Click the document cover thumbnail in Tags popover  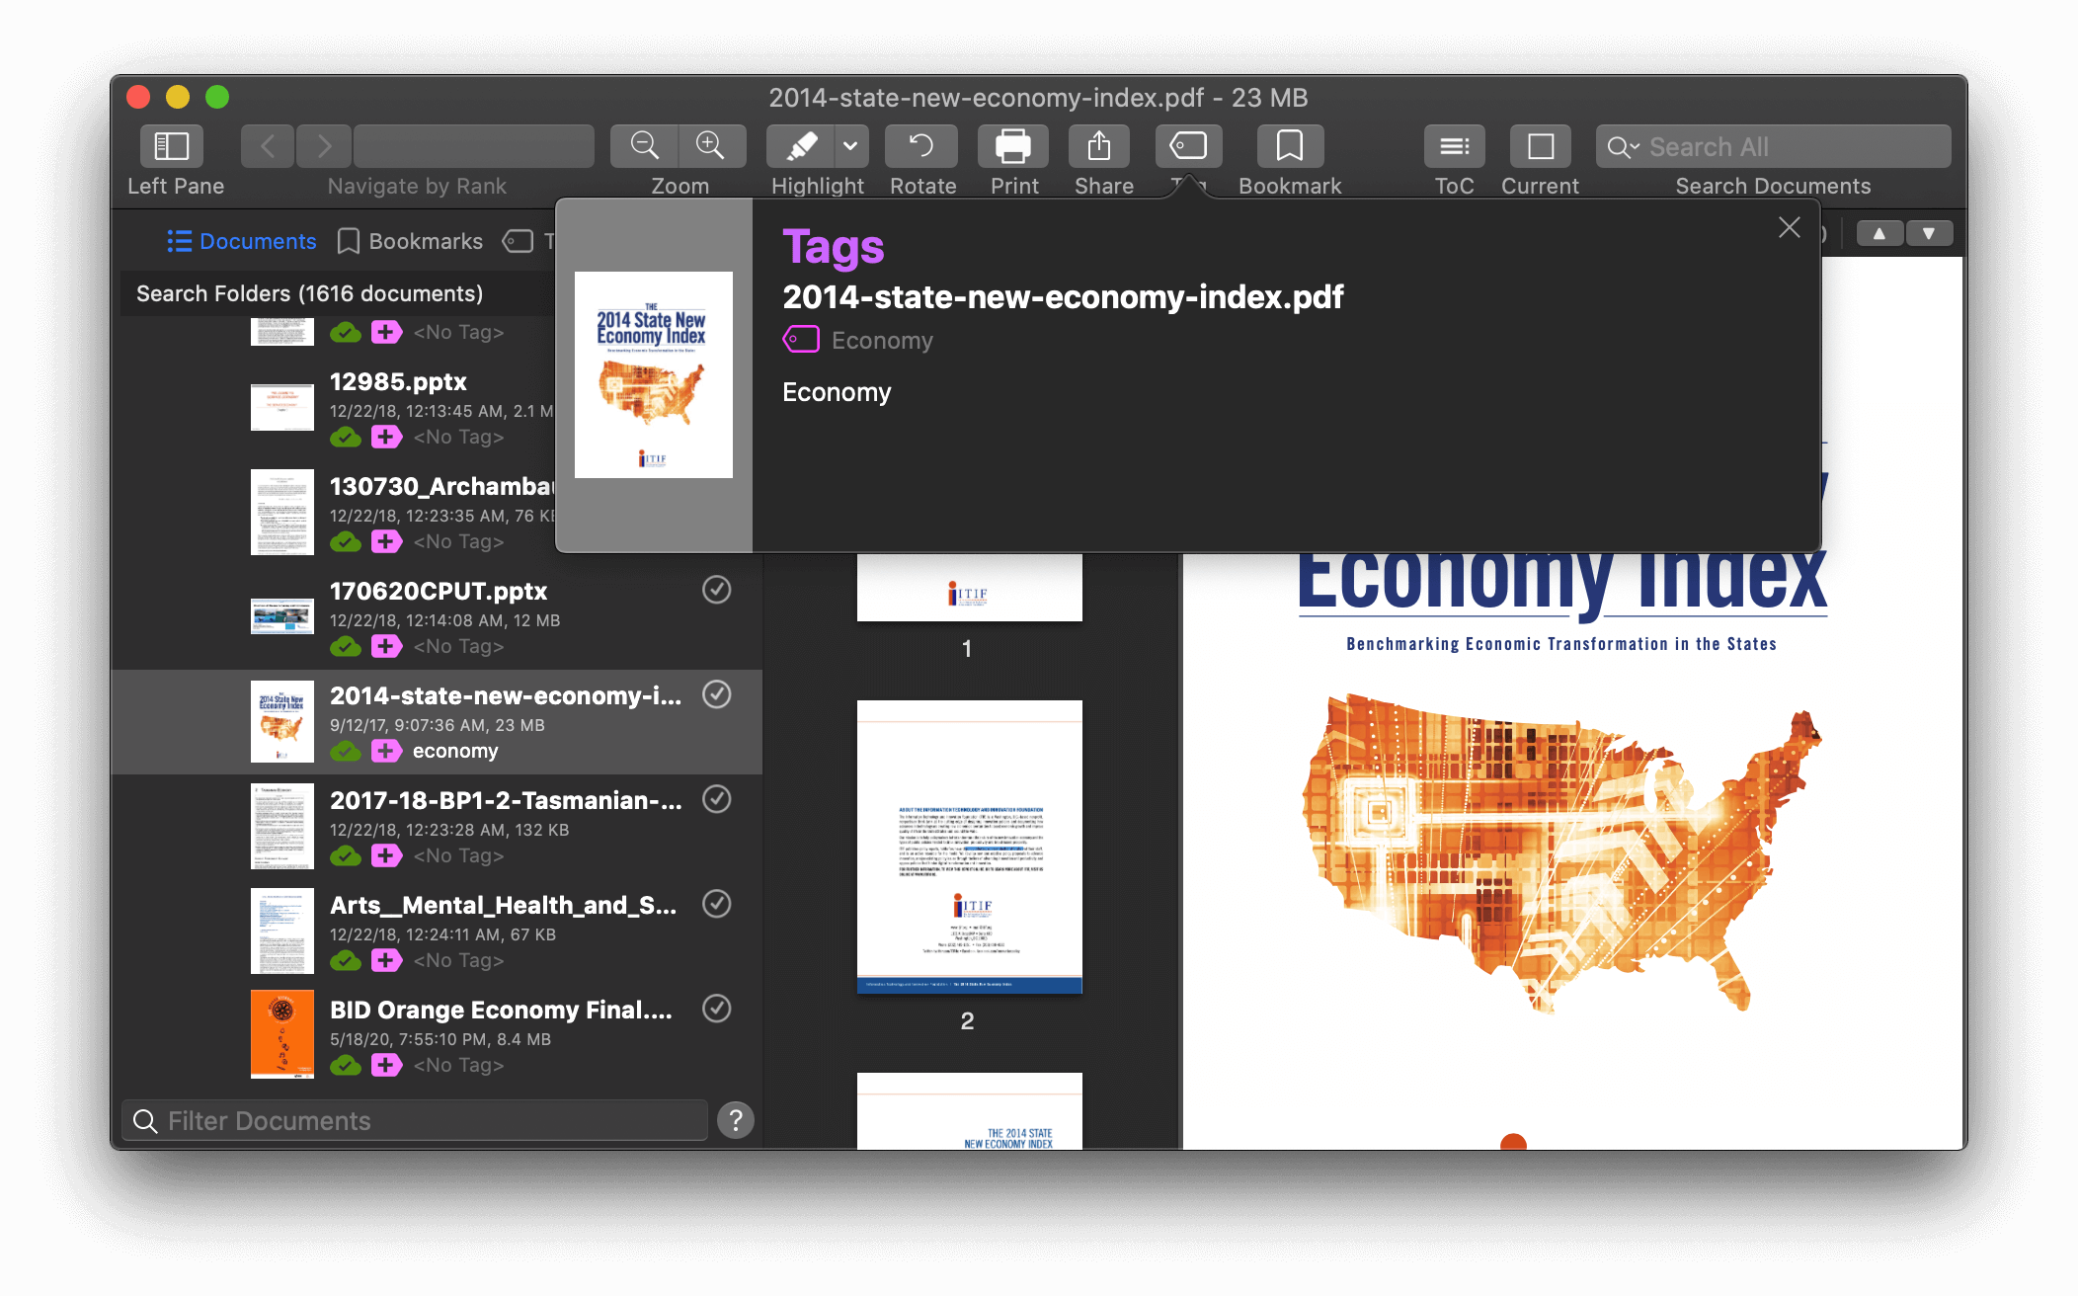[654, 374]
